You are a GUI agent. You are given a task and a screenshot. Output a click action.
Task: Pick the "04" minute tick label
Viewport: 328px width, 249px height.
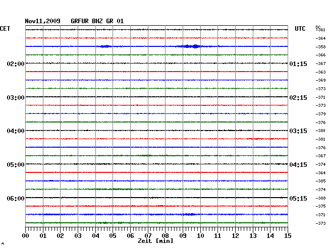[95, 236]
